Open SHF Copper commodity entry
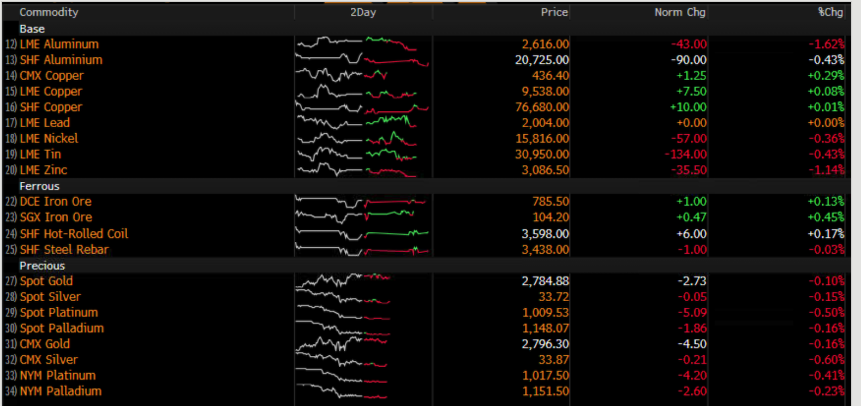 (51, 108)
